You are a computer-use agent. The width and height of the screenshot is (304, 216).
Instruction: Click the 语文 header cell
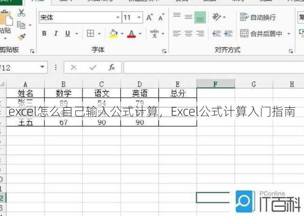tap(101, 93)
